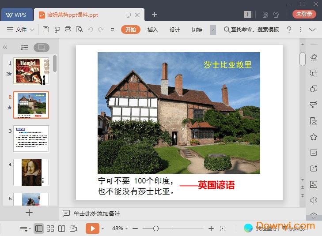
Task: Click the star icon in right sidebar
Action: point(314,137)
